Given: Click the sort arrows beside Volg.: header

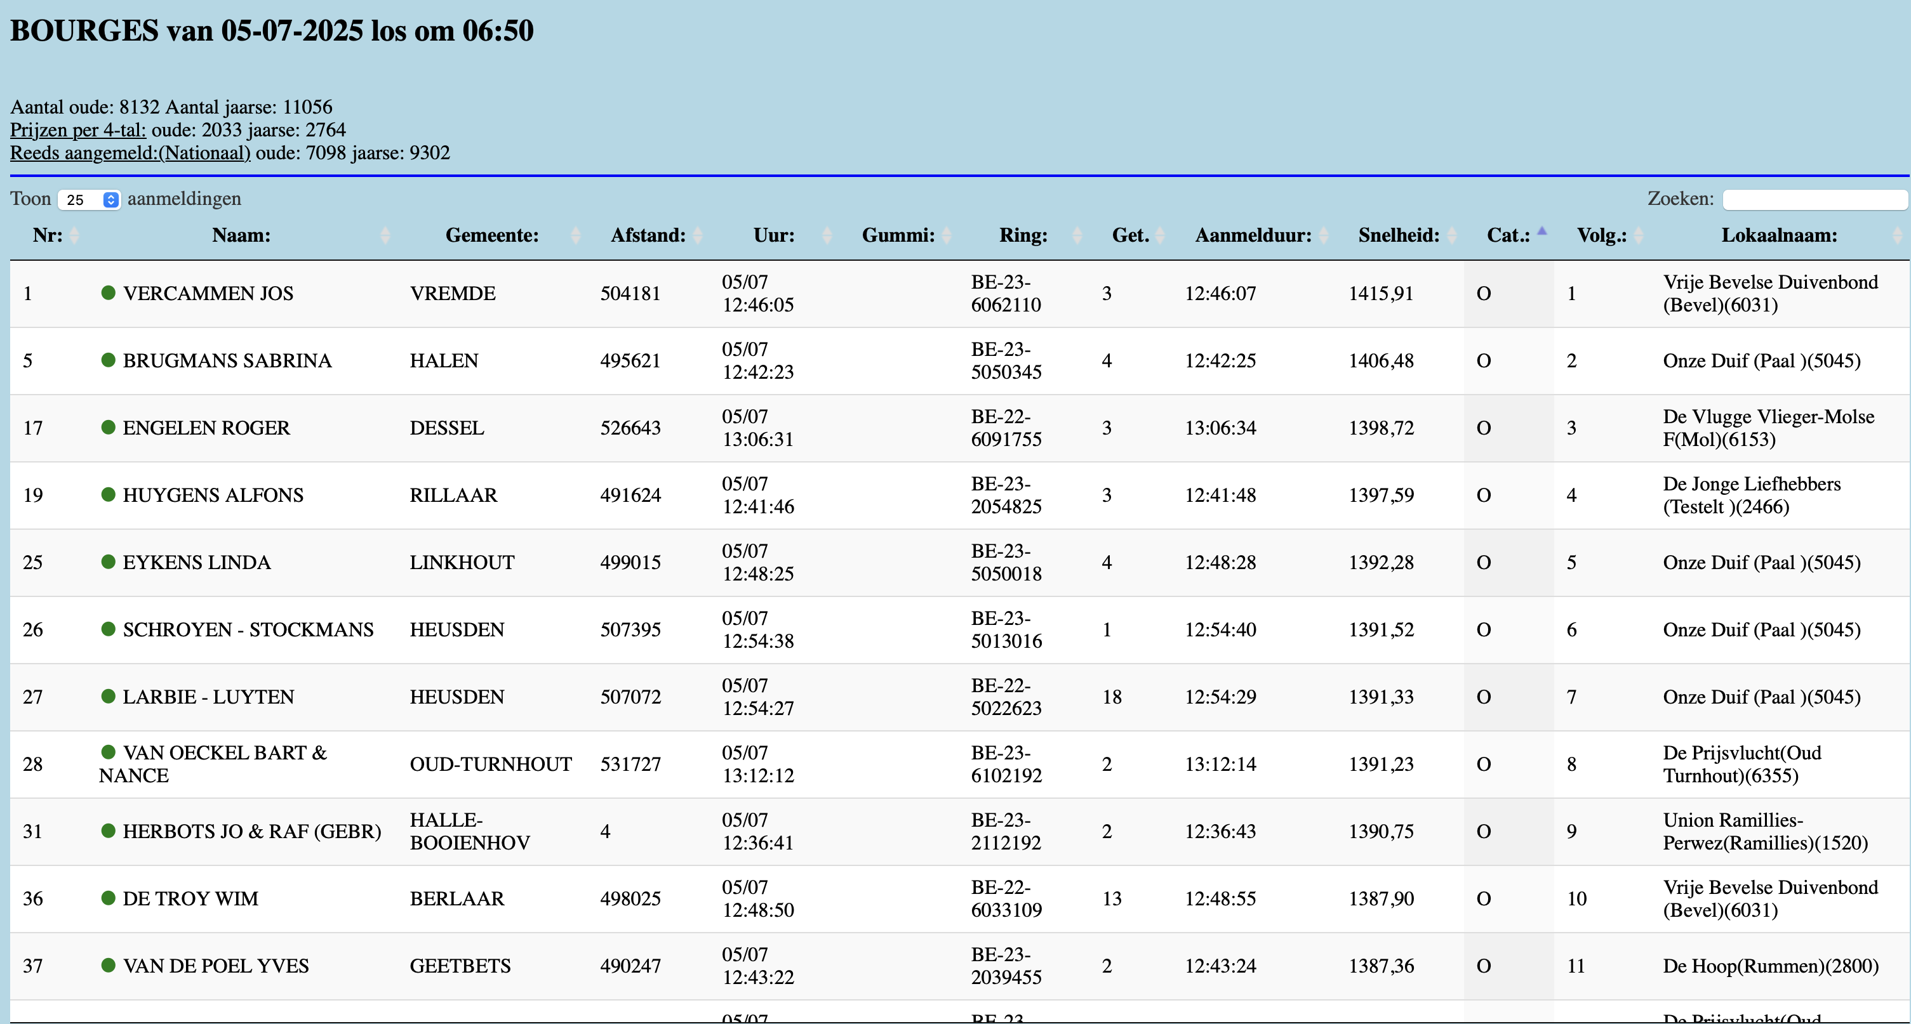Looking at the screenshot, I should pos(1639,236).
